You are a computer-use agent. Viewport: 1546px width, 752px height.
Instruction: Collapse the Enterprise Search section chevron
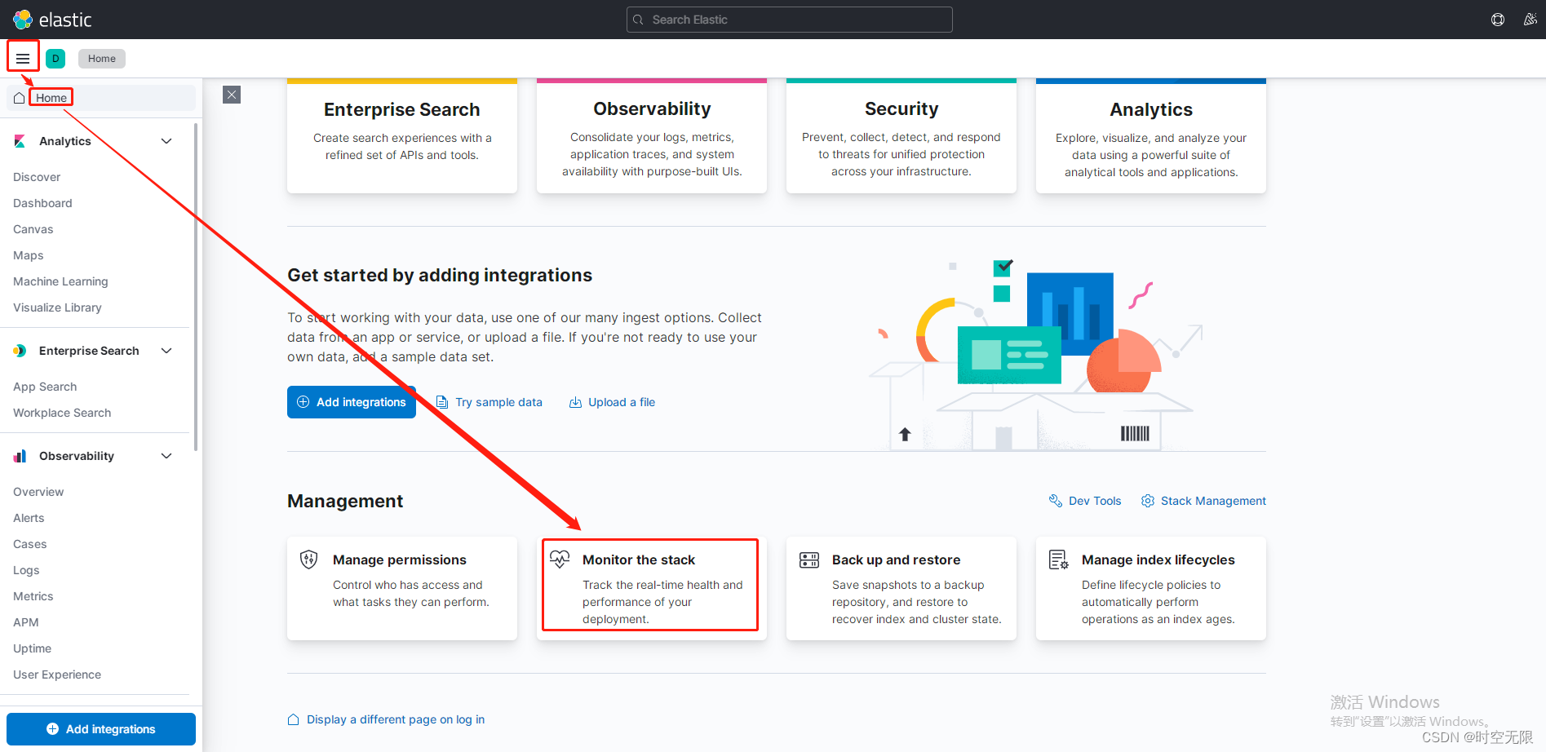click(x=166, y=351)
